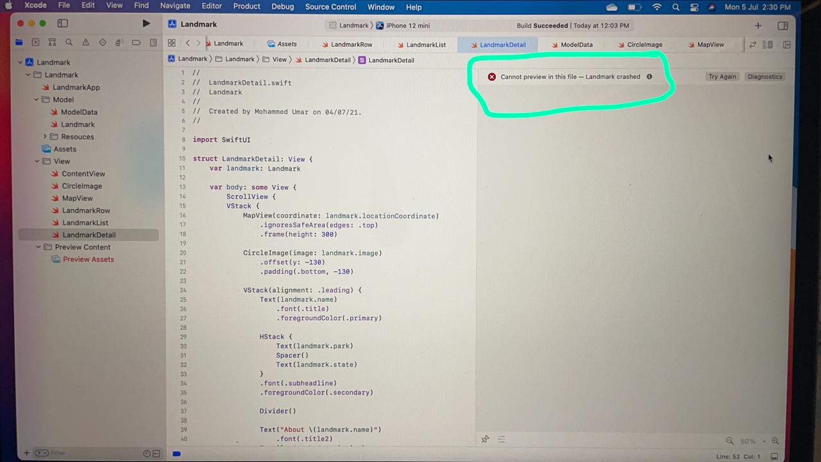Click the red error icon in the preview
The width and height of the screenshot is (821, 462).
pos(492,76)
